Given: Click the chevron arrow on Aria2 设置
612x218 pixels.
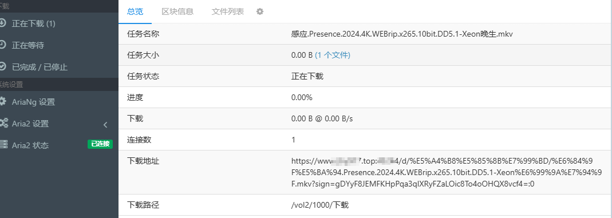Looking at the screenshot, I should click(x=105, y=124).
